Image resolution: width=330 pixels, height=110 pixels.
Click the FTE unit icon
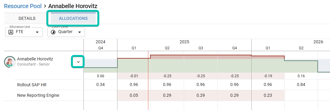click(x=11, y=32)
